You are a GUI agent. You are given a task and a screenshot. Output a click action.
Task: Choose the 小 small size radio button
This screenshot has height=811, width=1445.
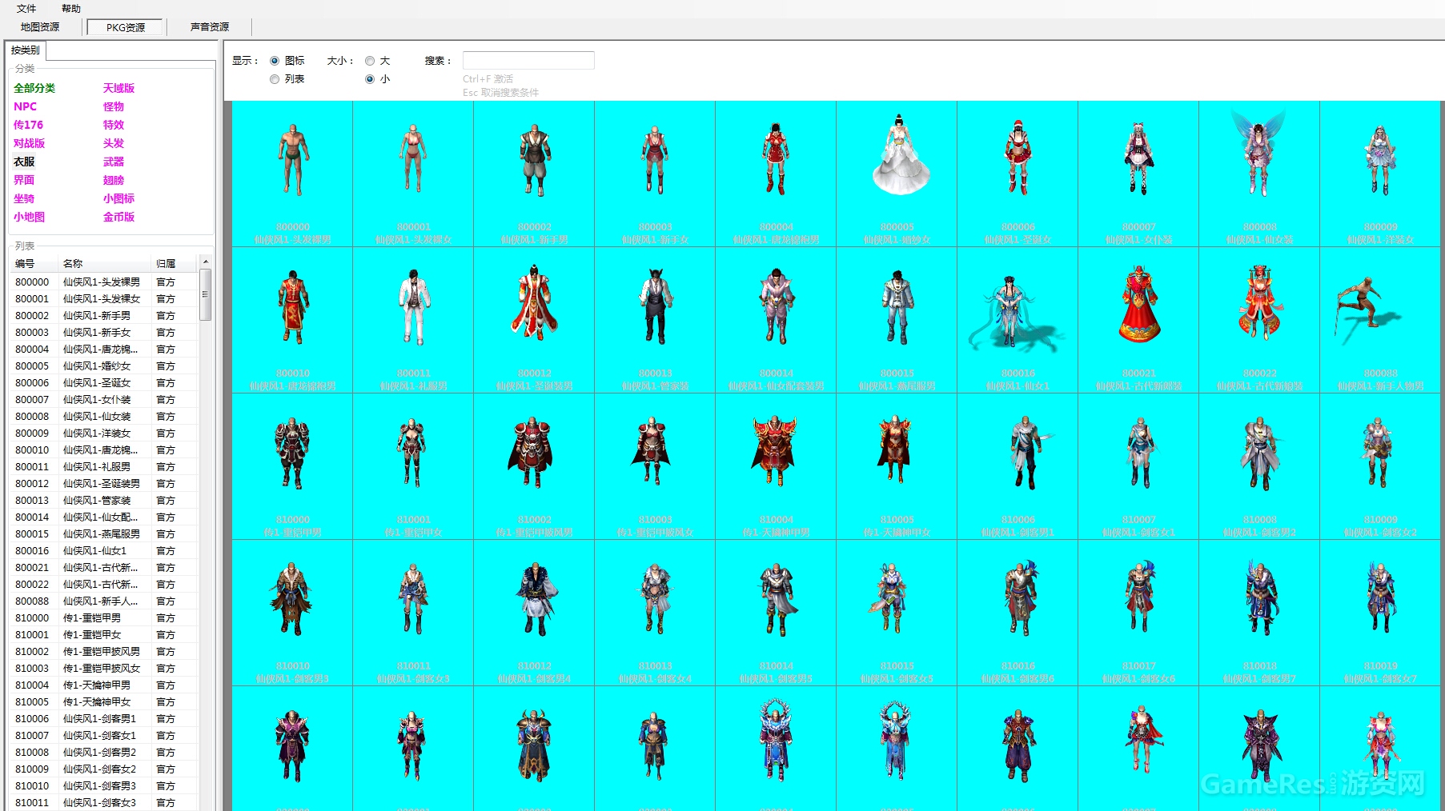click(x=370, y=79)
